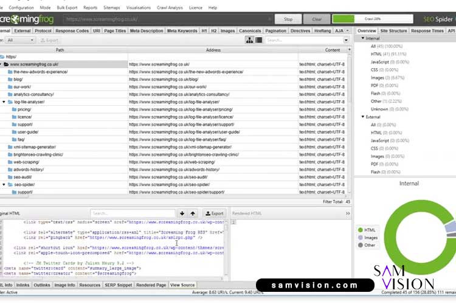This screenshot has width=456, height=304.
Task: Open the View Source bottom tab
Action: [182, 285]
